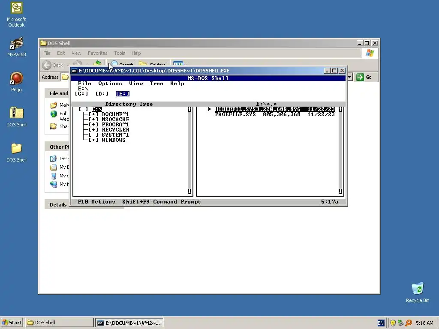Image resolution: width=439 pixels, height=329 pixels.
Task: Expand the DOCUME~1 directory branch
Action: 93,114
